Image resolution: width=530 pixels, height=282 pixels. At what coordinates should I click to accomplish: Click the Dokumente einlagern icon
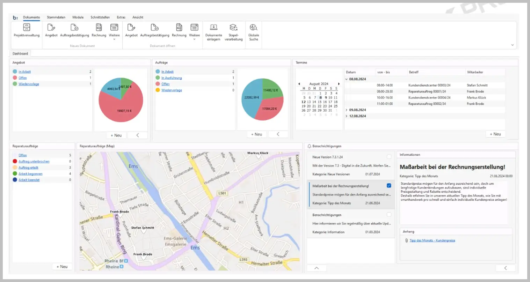pos(213,32)
